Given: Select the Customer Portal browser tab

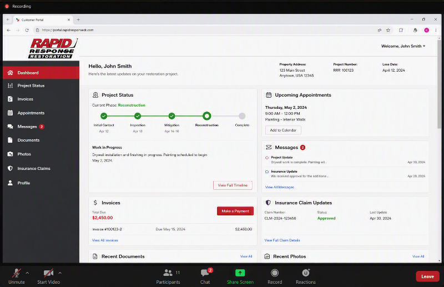Looking at the screenshot, I should tap(43, 20).
